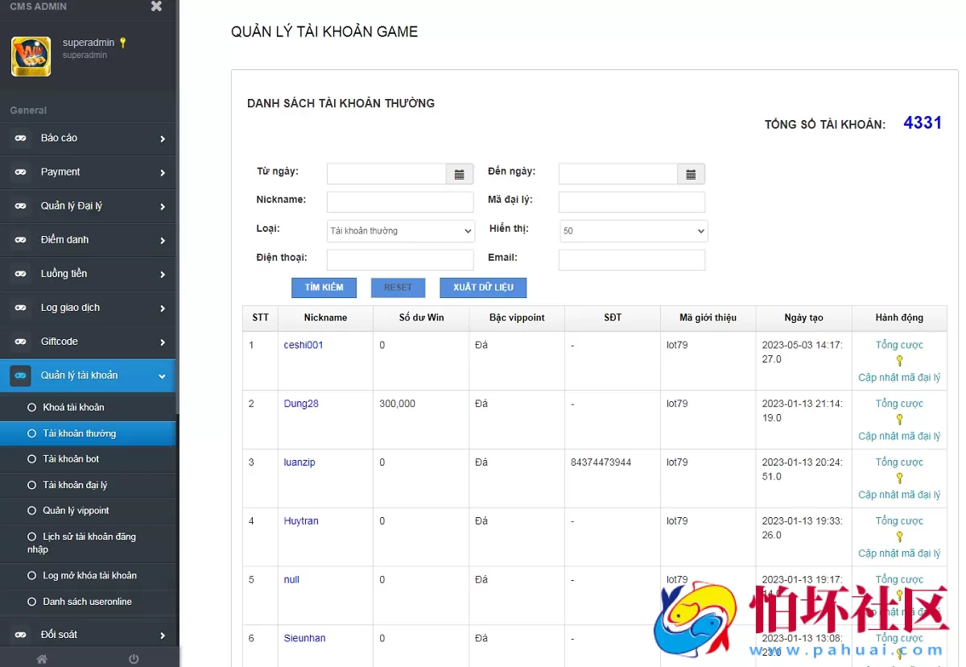966x667 pixels.
Task: Click the Giftcode sidebar icon
Action: point(20,341)
